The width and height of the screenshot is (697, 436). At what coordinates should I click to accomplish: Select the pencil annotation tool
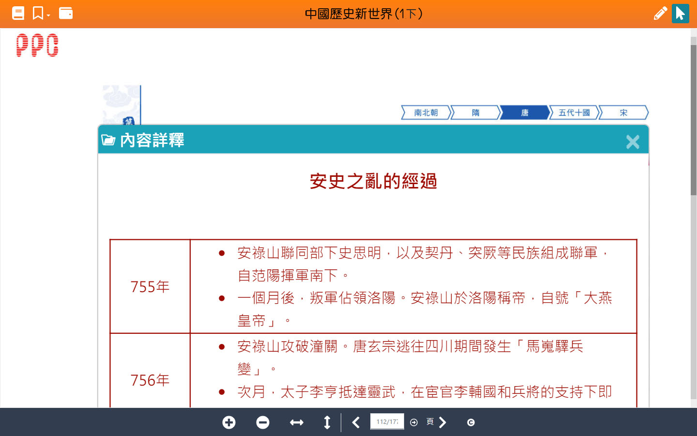tap(660, 13)
